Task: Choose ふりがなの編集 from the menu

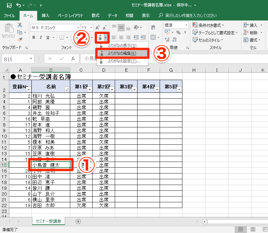Action: [122, 53]
